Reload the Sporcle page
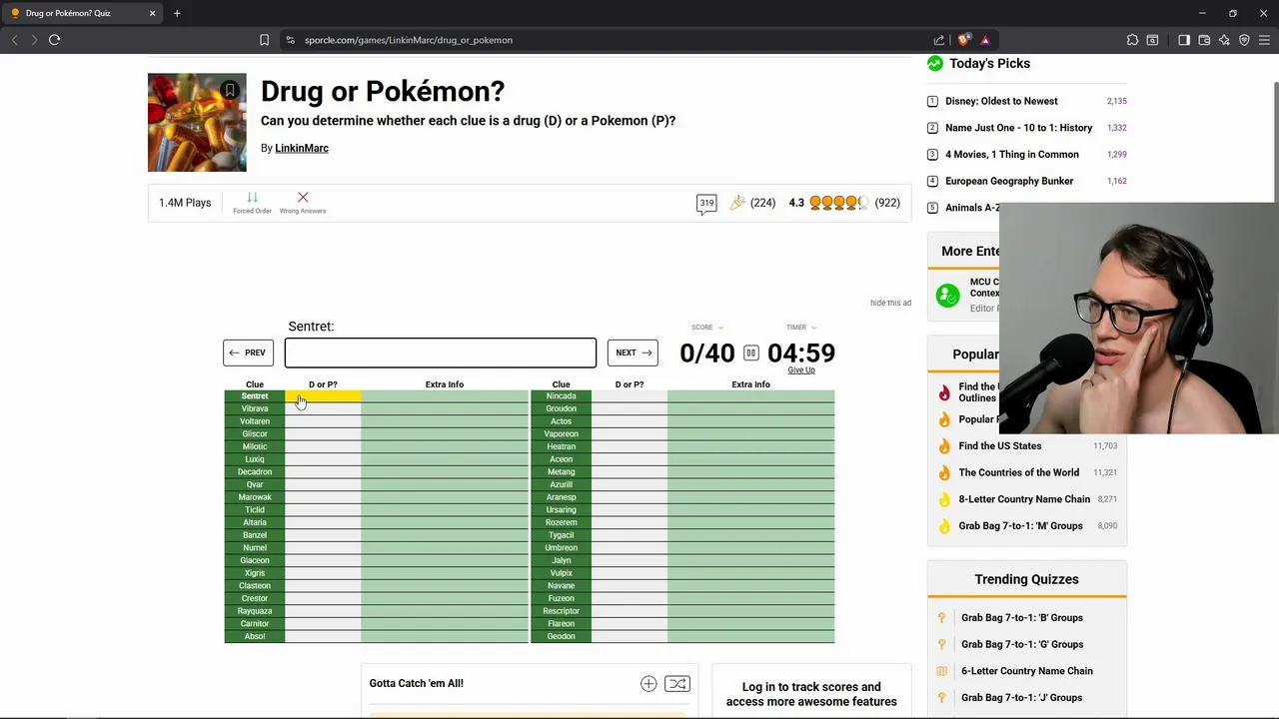Viewport: 1279px width, 719px height. pos(55,40)
